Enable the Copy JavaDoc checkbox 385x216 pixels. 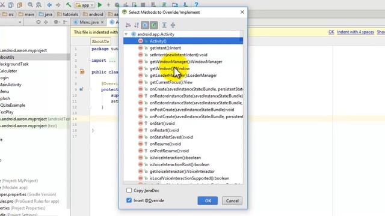tap(129, 190)
